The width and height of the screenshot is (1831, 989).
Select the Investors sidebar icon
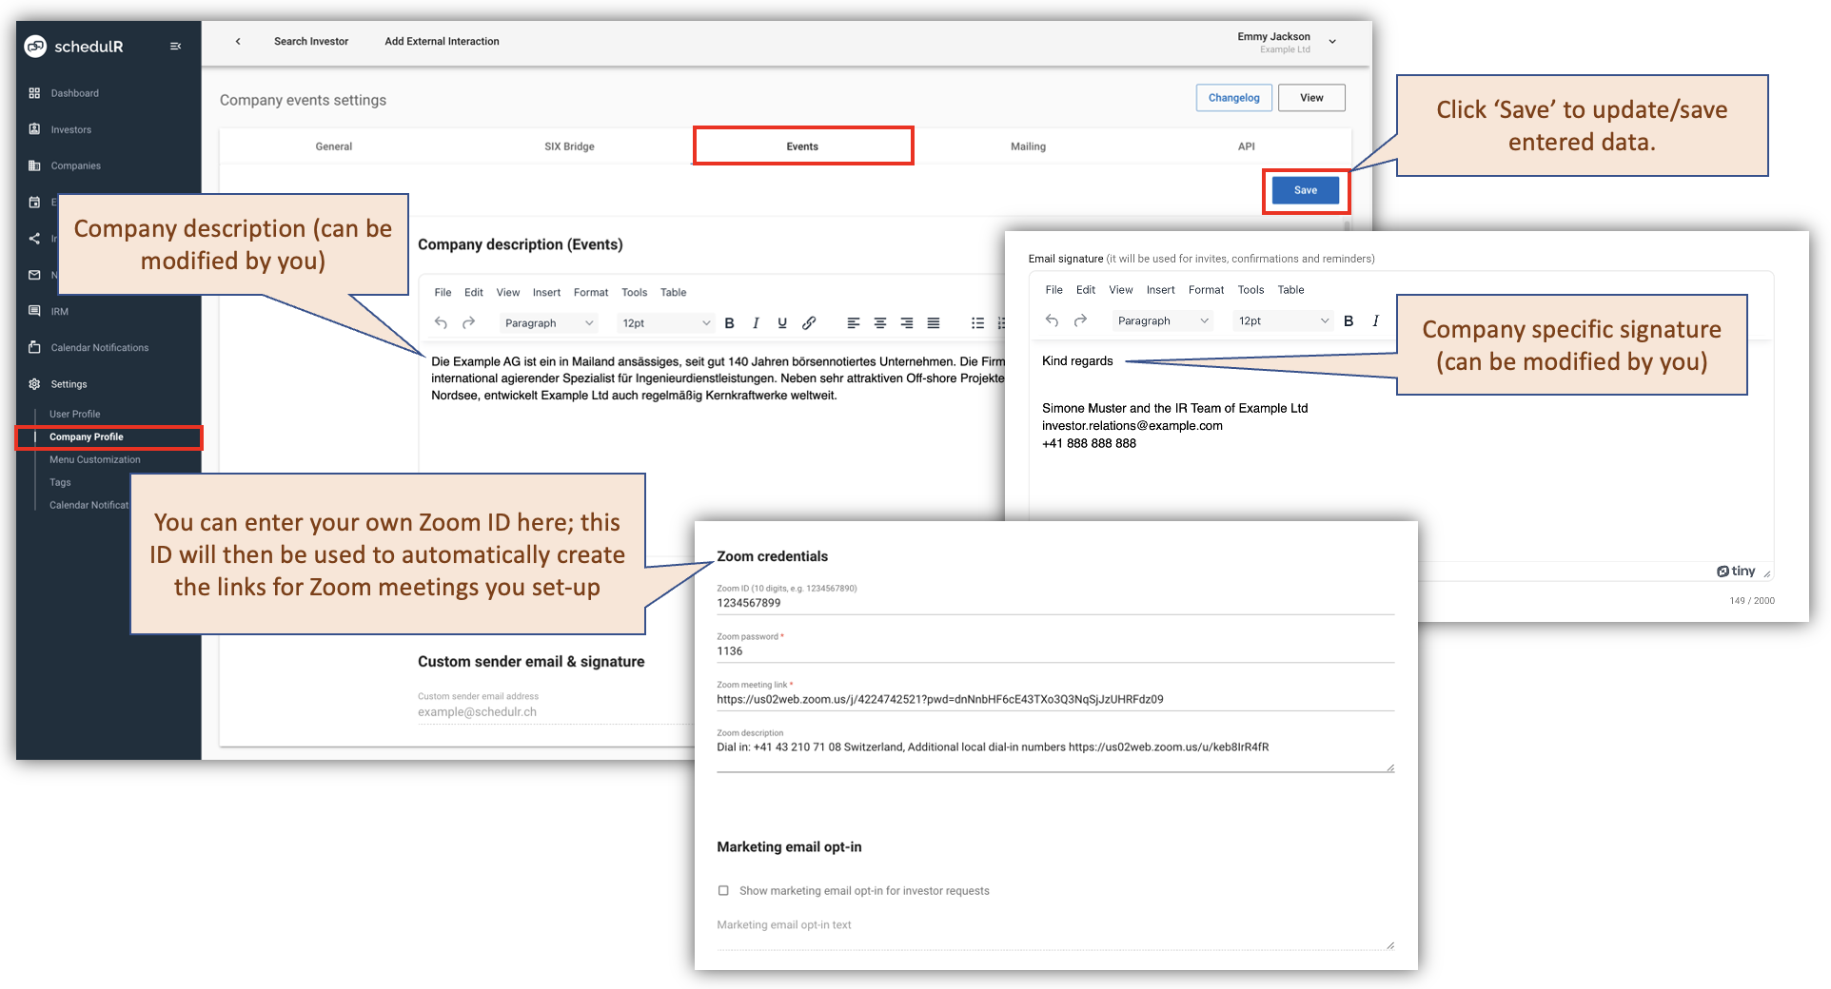pos(35,129)
